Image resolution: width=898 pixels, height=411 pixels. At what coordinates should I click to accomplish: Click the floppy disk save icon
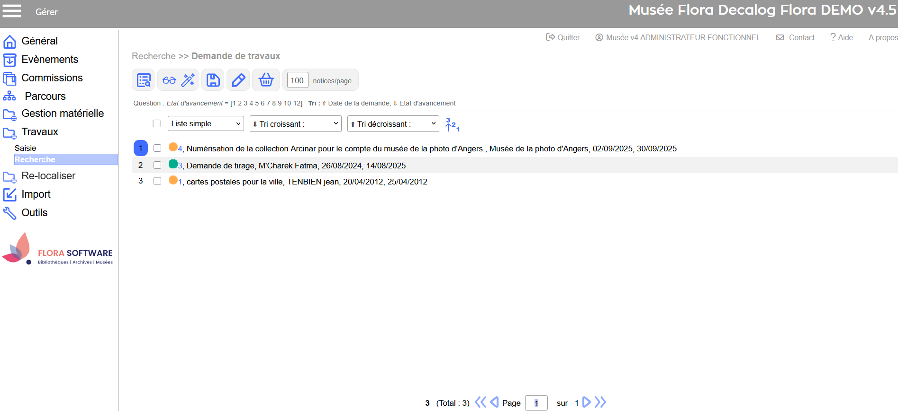click(x=213, y=80)
